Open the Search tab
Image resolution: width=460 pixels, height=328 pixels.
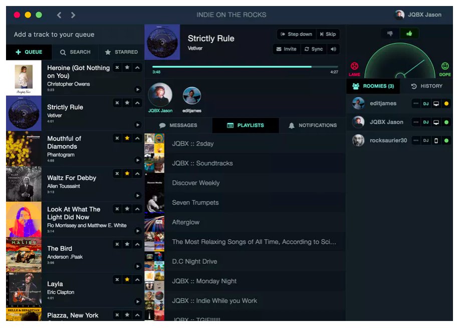tap(75, 52)
